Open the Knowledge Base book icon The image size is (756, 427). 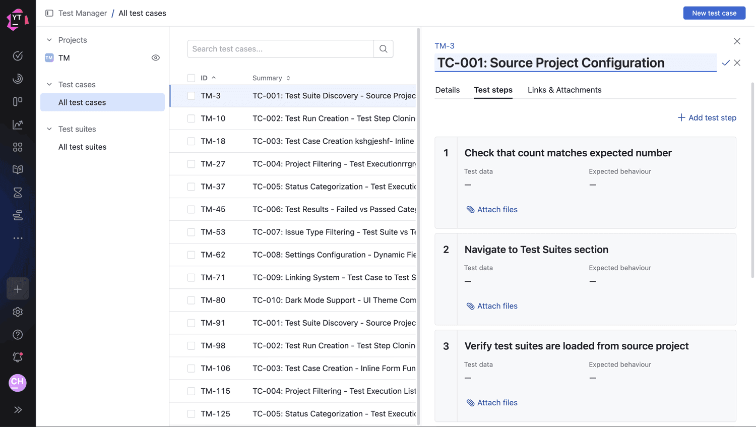point(18,169)
